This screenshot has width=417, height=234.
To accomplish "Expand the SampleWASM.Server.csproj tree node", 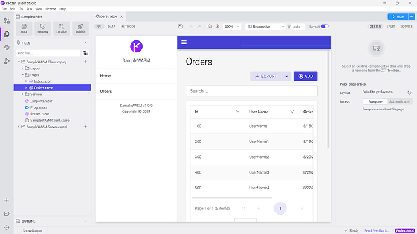I will coord(18,127).
